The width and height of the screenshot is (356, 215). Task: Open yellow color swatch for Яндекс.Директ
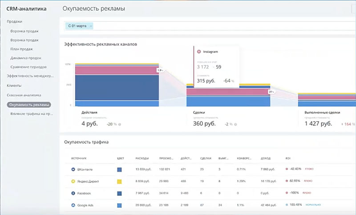119,182
